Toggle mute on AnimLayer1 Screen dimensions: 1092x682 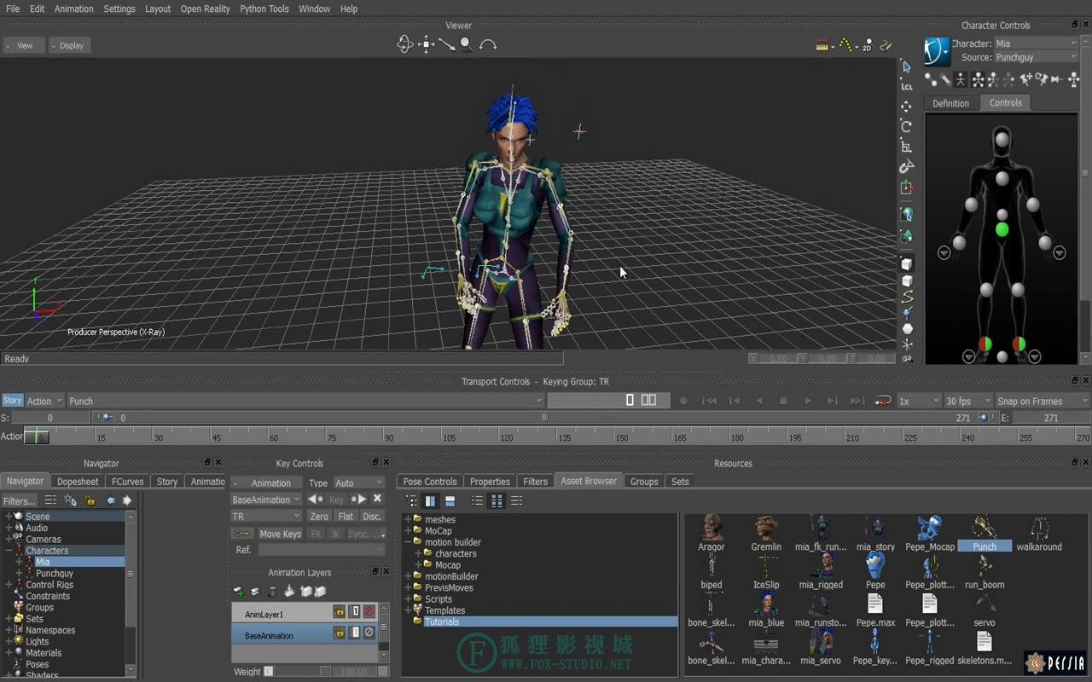[369, 612]
